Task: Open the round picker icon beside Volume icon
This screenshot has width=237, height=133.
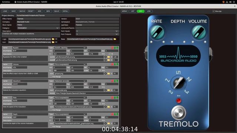Action: point(106,74)
